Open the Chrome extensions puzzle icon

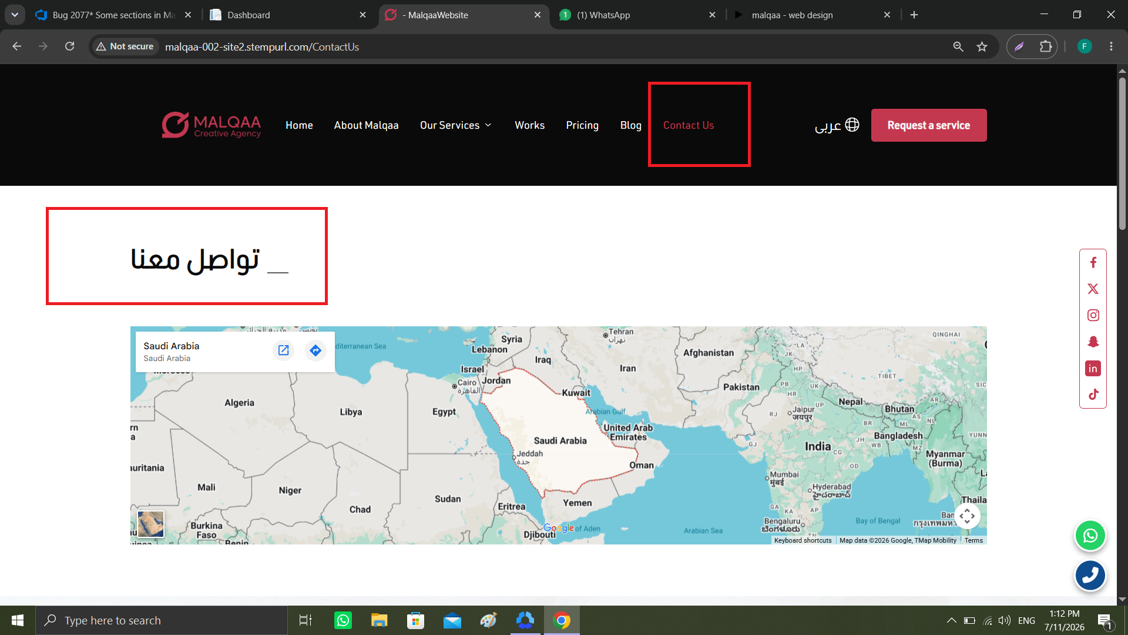point(1046,46)
